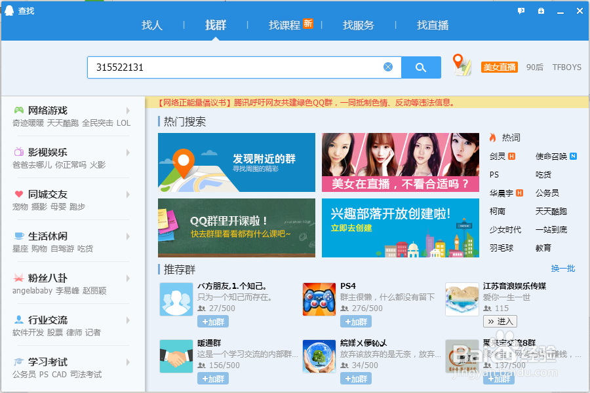Click the 影视娱乐 TV icon
The image size is (590, 393).
(19, 152)
